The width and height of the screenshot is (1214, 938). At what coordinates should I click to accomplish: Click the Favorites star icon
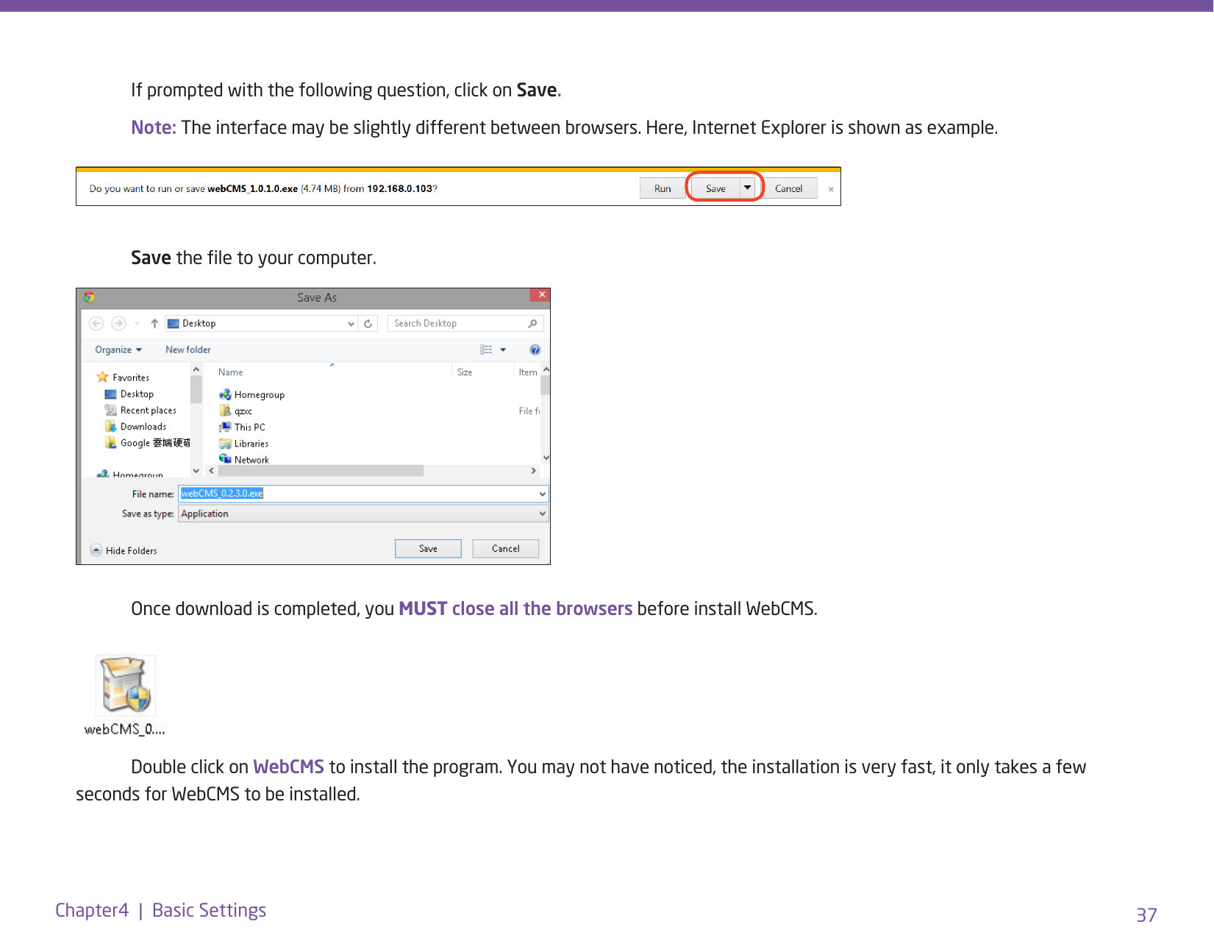click(103, 377)
